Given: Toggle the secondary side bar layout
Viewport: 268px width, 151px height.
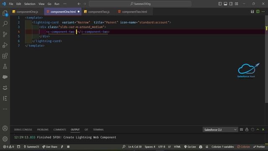Looking at the screenshot, I should (x=231, y=4).
